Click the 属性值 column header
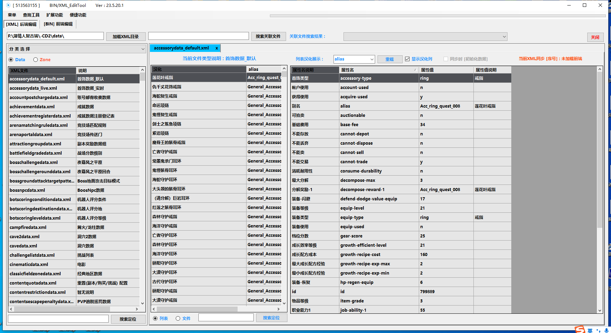The width and height of the screenshot is (611, 333). (x=446, y=70)
